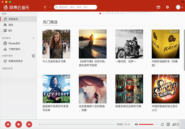Click the user avatar icon
The image size is (185, 129).
[178, 7]
